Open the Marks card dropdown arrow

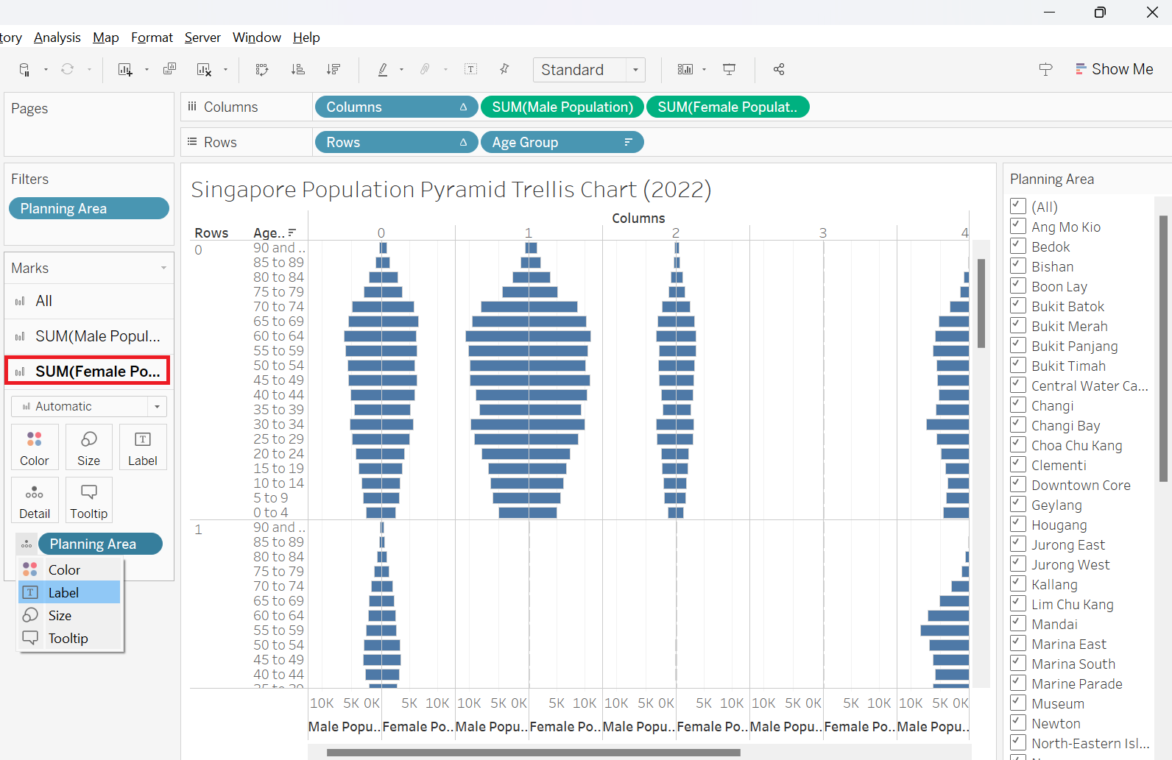pyautogui.click(x=163, y=269)
